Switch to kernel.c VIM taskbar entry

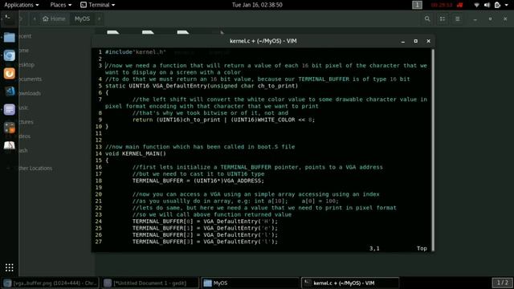point(350,283)
